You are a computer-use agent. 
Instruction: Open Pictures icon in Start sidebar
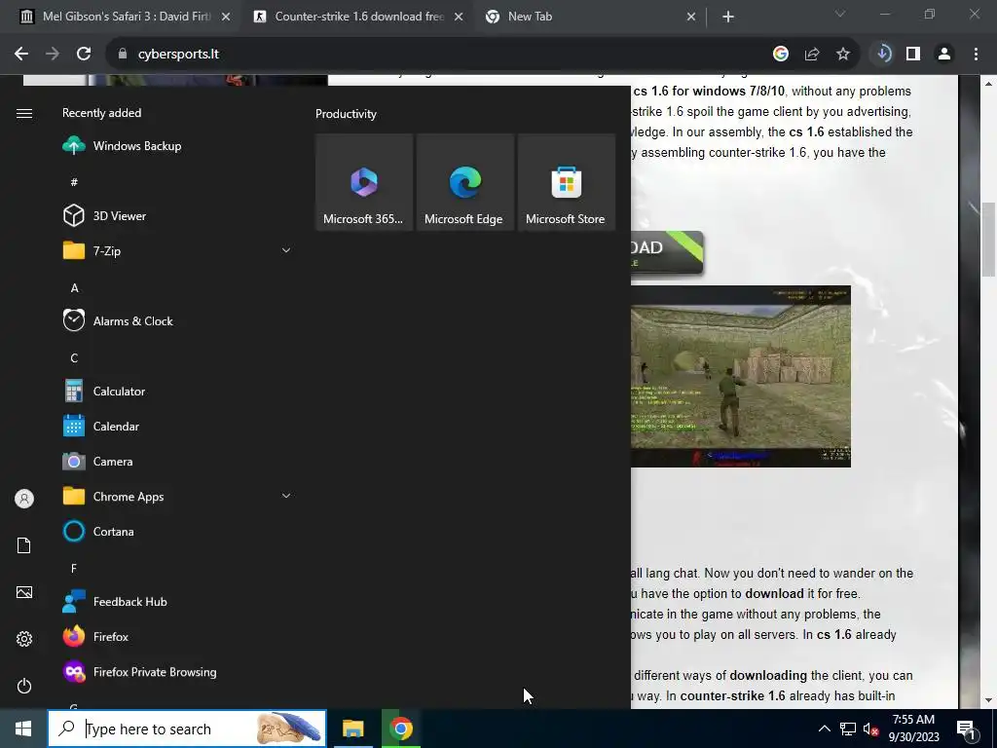[x=24, y=592]
